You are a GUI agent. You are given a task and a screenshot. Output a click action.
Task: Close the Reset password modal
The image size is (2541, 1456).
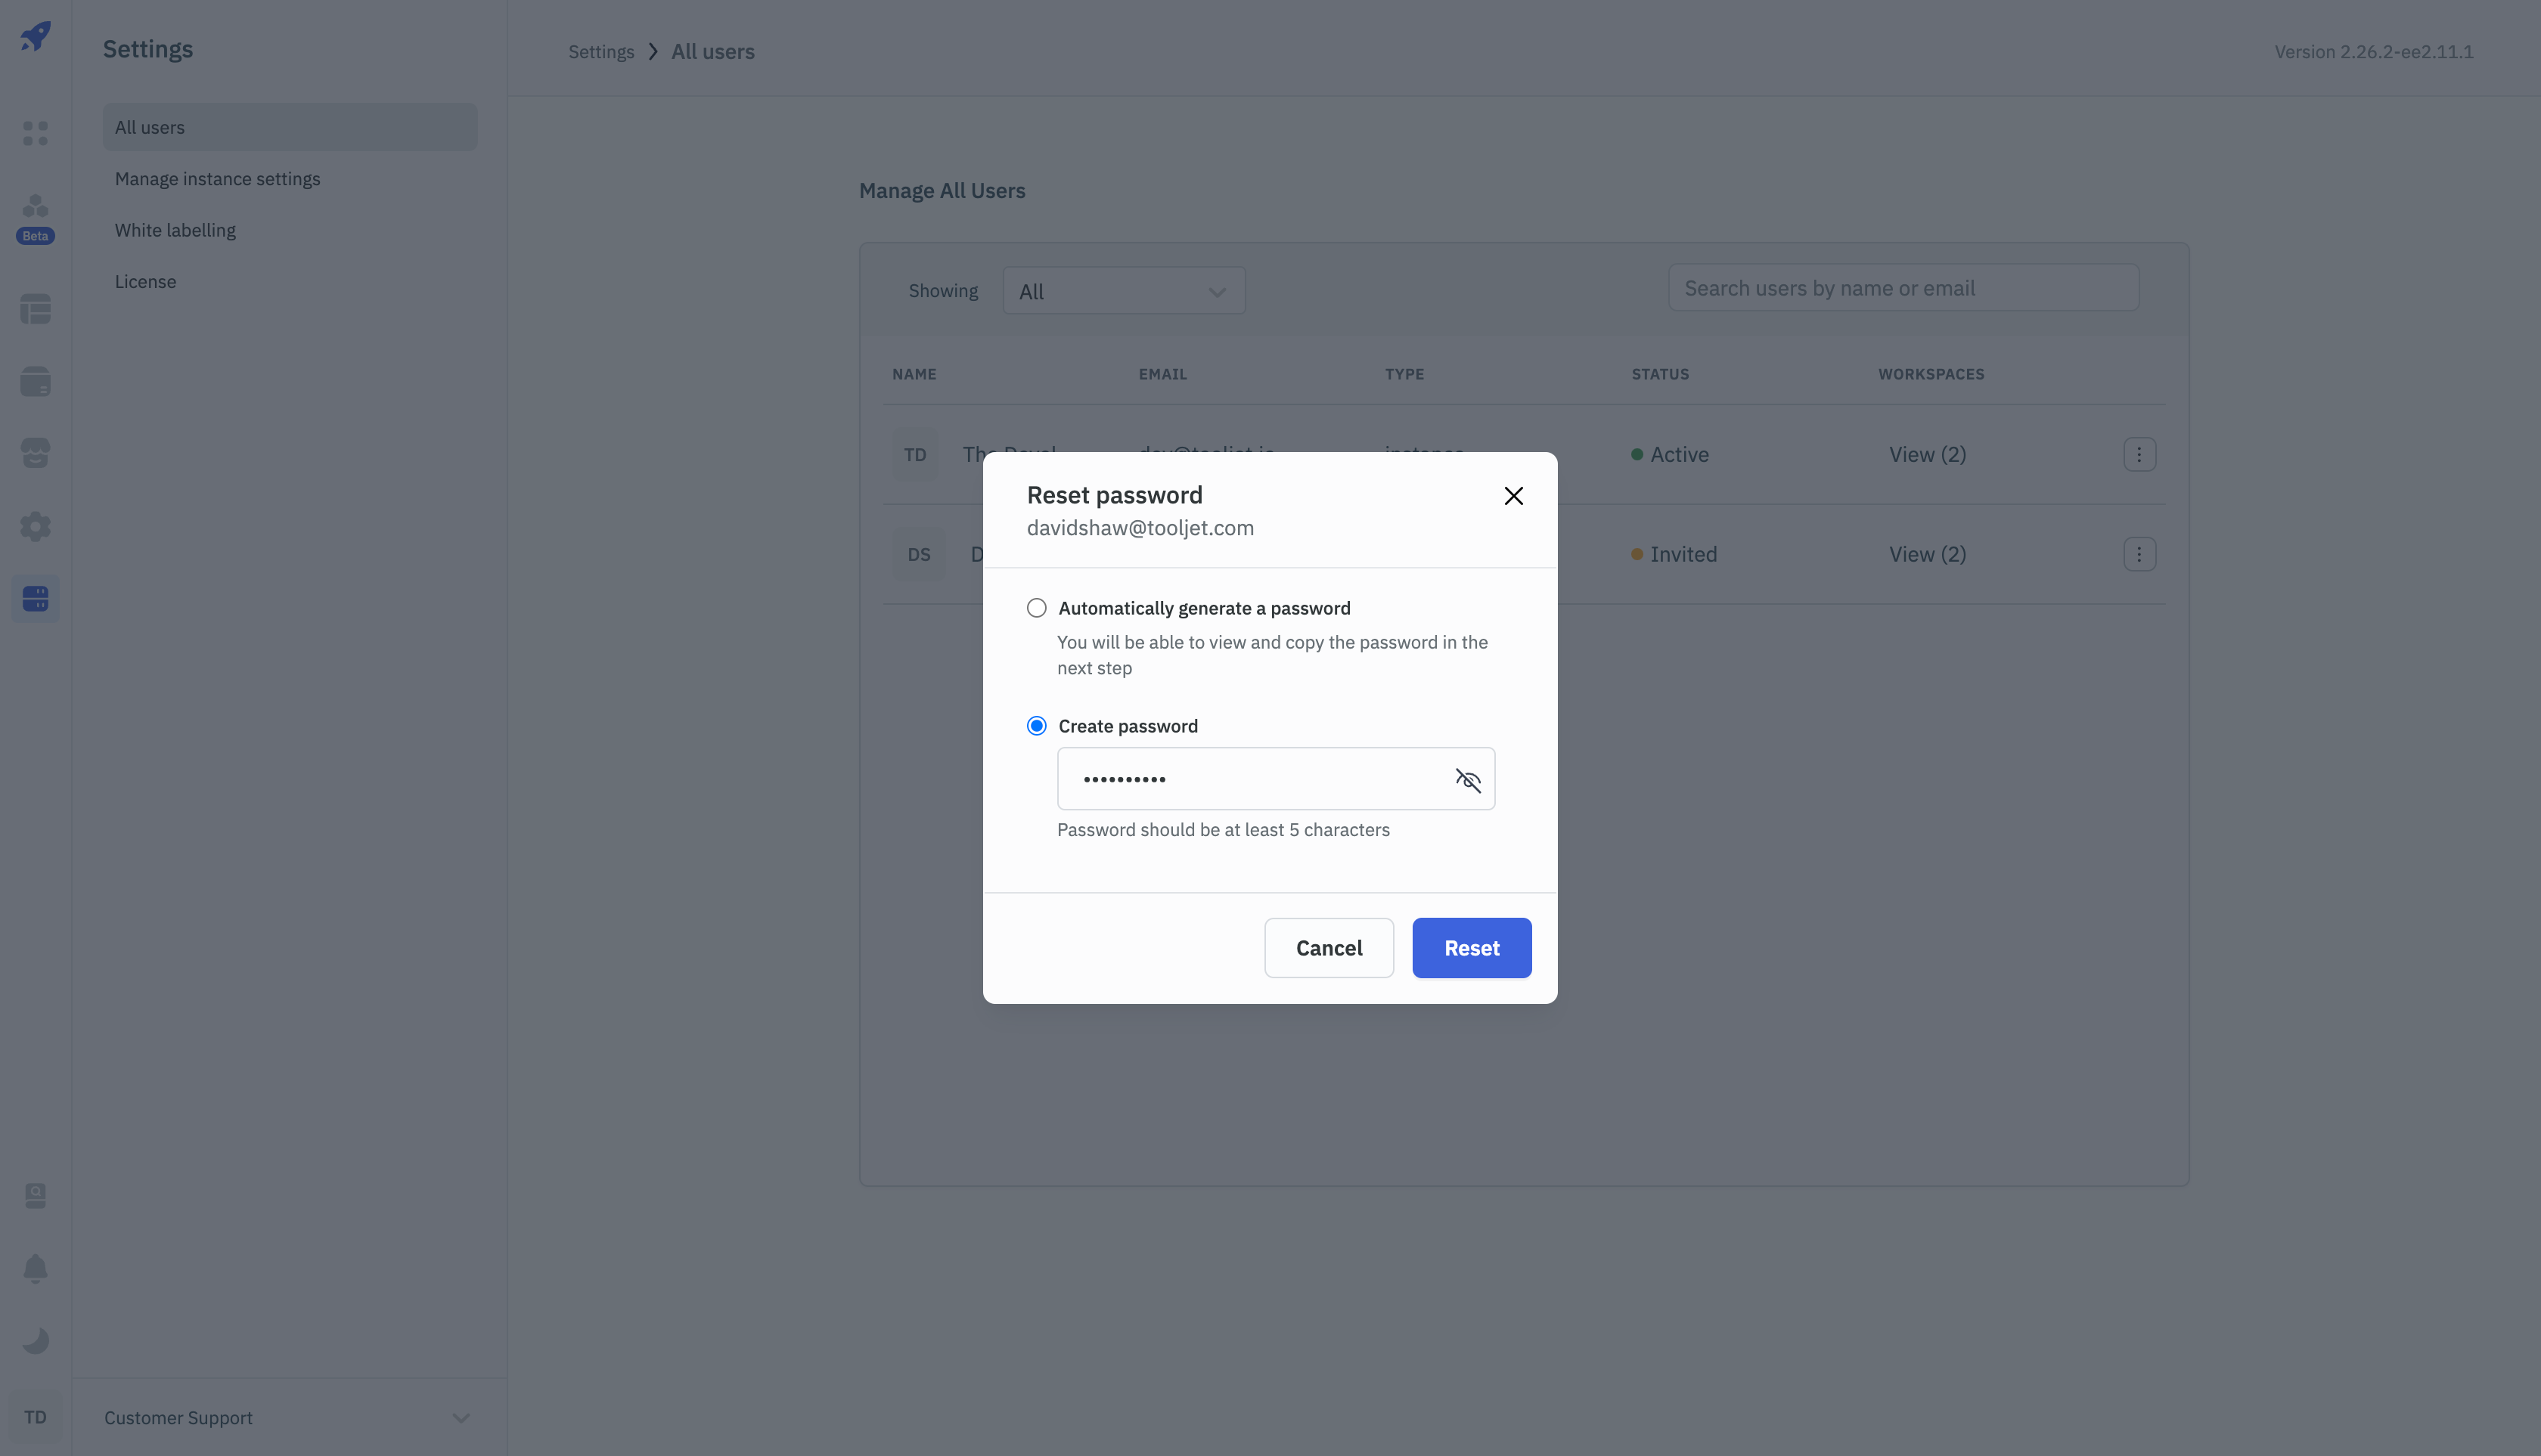click(1512, 496)
